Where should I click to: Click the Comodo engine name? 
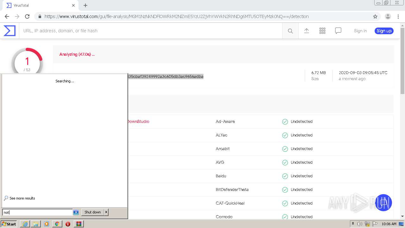(224, 217)
